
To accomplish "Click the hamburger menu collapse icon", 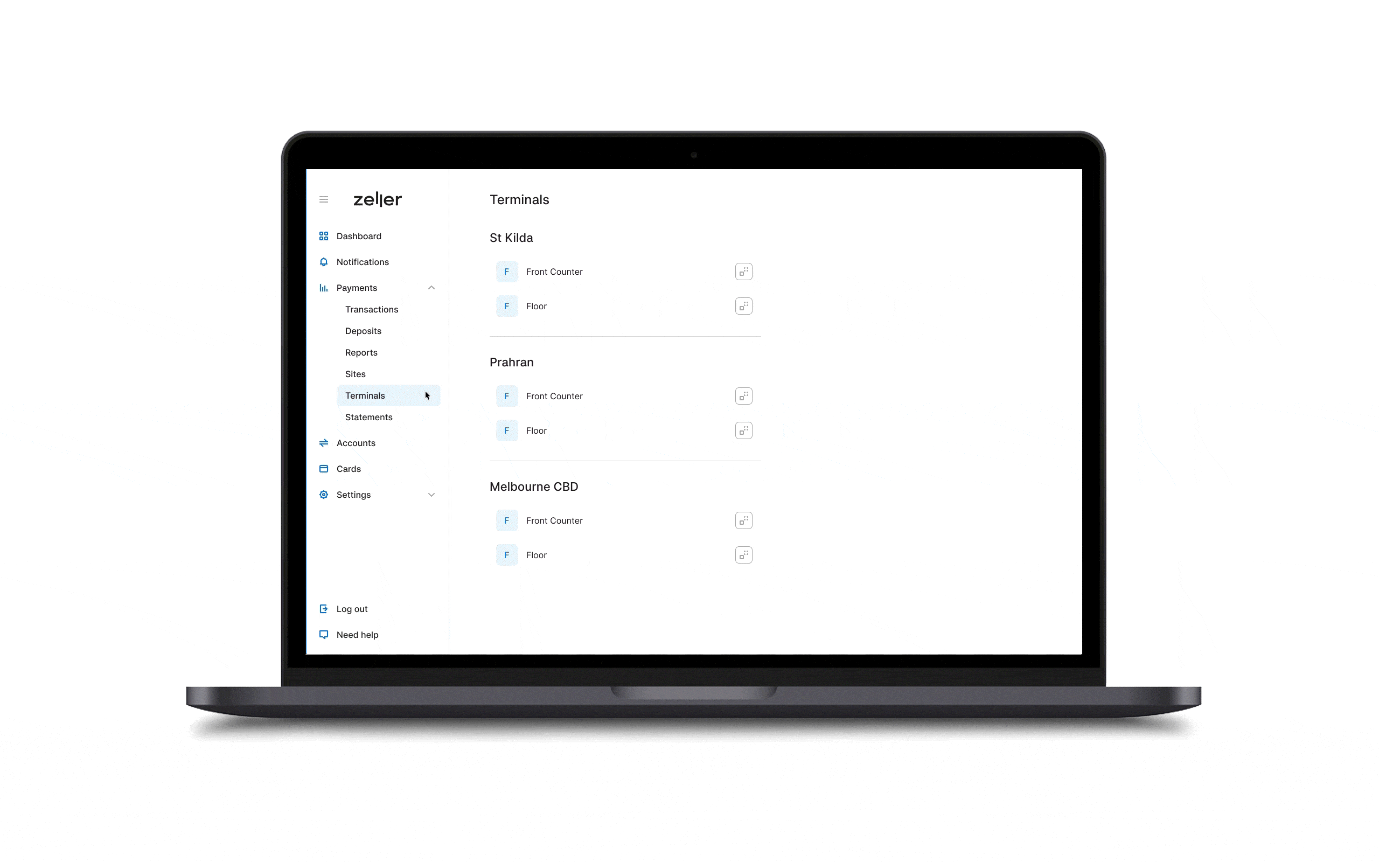I will coord(324,200).
